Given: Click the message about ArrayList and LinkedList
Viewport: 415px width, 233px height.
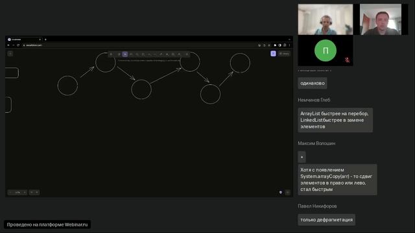Looking at the screenshot, I should tap(335, 120).
